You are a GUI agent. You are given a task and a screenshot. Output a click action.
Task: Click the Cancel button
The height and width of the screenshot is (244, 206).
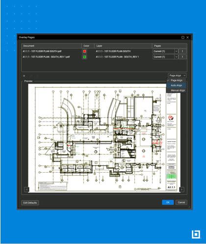point(181,202)
